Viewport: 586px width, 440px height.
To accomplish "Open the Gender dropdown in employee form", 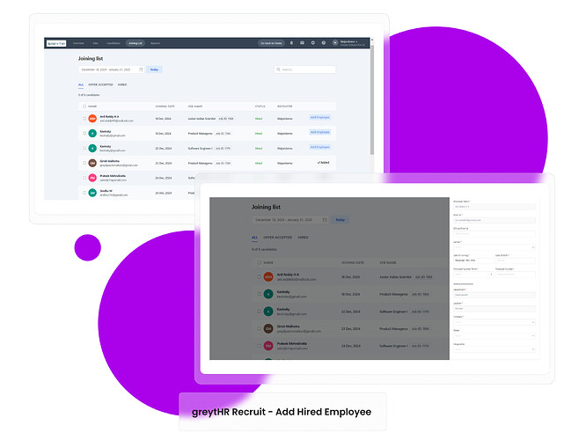I will click(494, 247).
